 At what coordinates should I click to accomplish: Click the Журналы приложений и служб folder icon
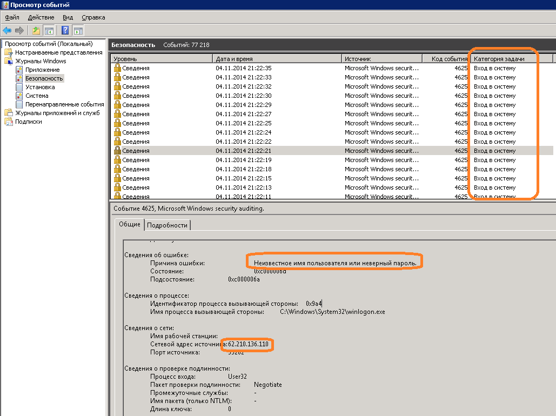(x=9, y=113)
